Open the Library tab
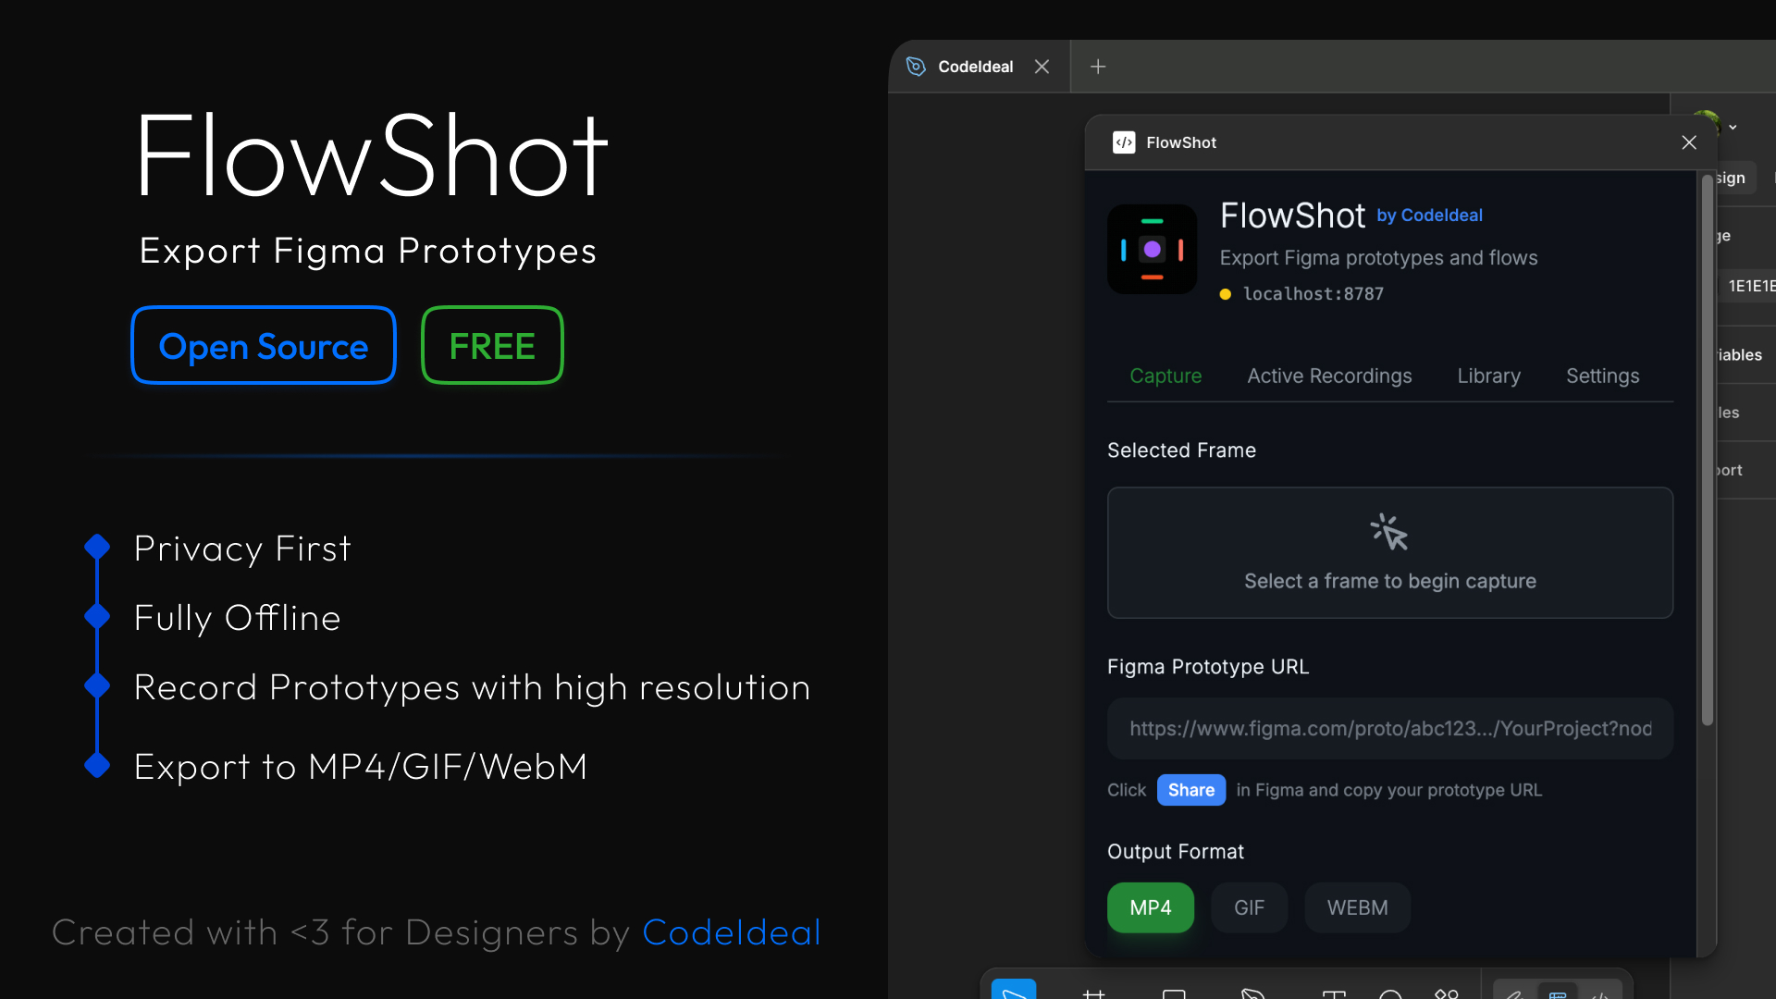Viewport: 1776px width, 999px height. coord(1488,376)
